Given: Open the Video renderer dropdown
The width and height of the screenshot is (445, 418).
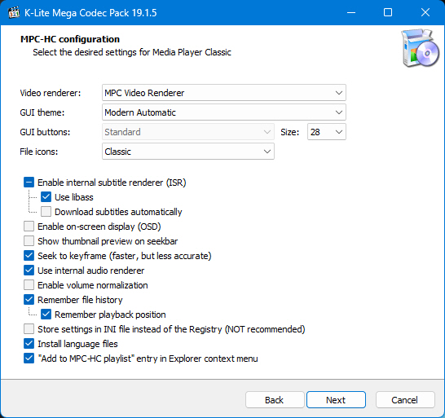Looking at the screenshot, I should click(224, 93).
